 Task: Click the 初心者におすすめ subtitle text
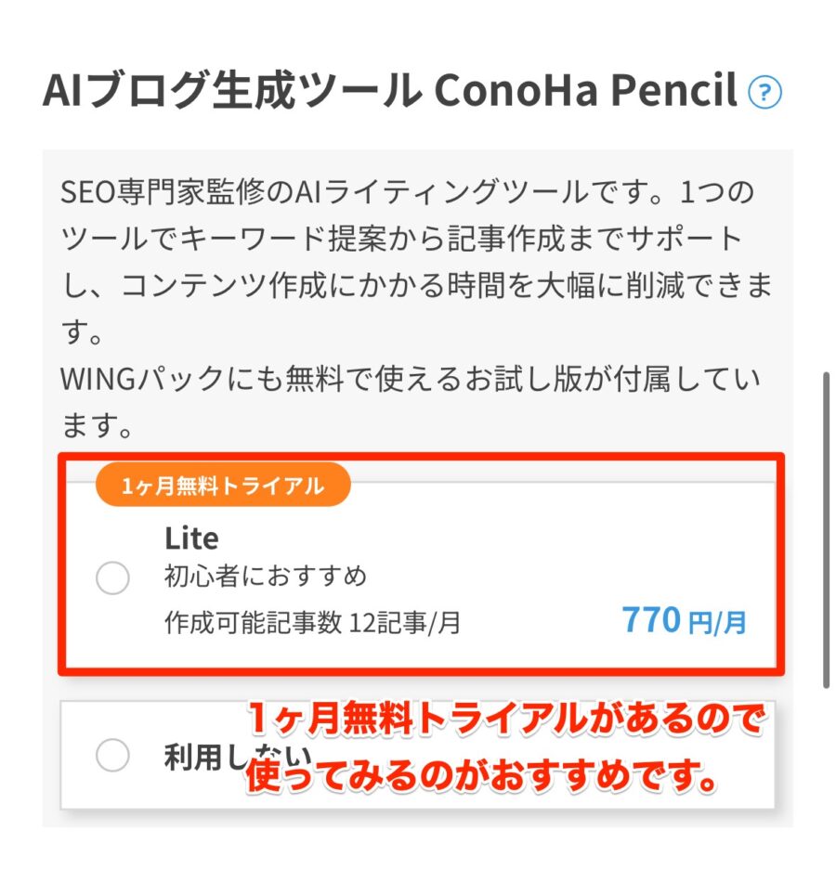(266, 577)
